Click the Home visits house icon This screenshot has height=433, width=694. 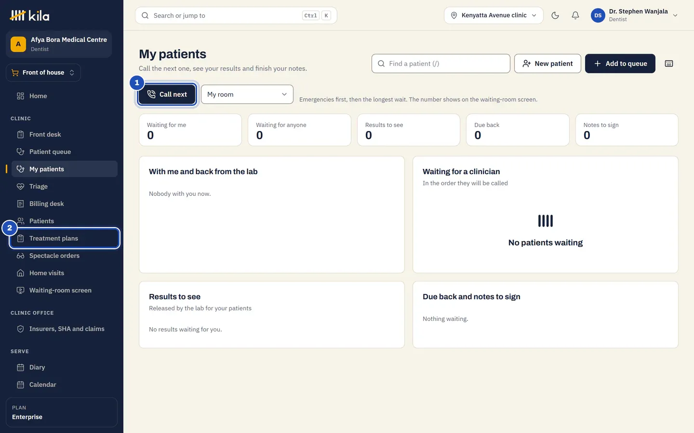20,273
